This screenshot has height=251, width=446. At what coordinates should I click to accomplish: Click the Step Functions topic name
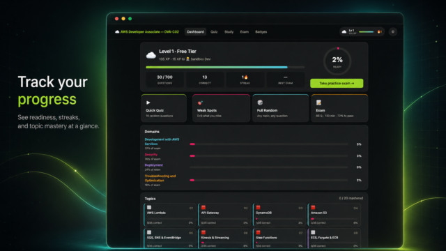click(266, 238)
